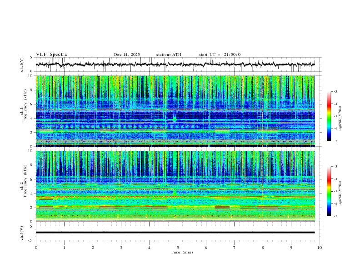Click the "ch.1(V)" waveform axis label
Viewport: 360px width, 278px height.
(x=22, y=65)
